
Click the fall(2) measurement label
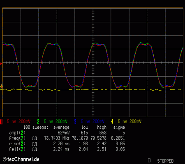pos(17,149)
